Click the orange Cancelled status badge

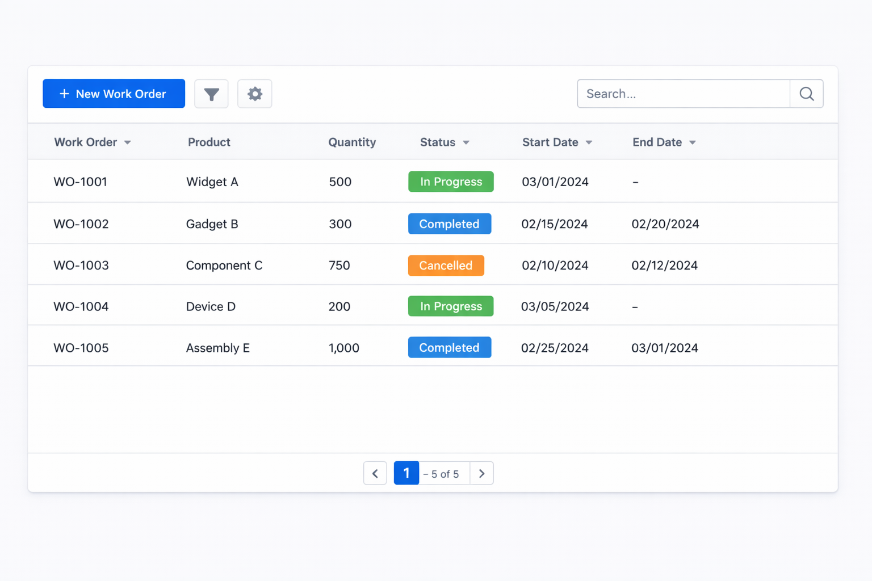(446, 266)
